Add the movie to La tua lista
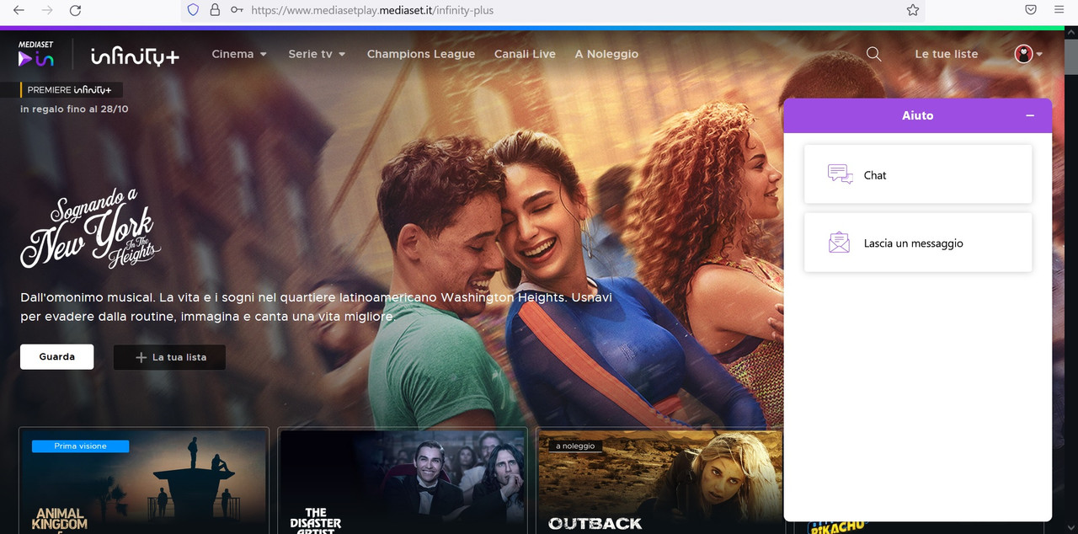1078x534 pixels. 169,357
